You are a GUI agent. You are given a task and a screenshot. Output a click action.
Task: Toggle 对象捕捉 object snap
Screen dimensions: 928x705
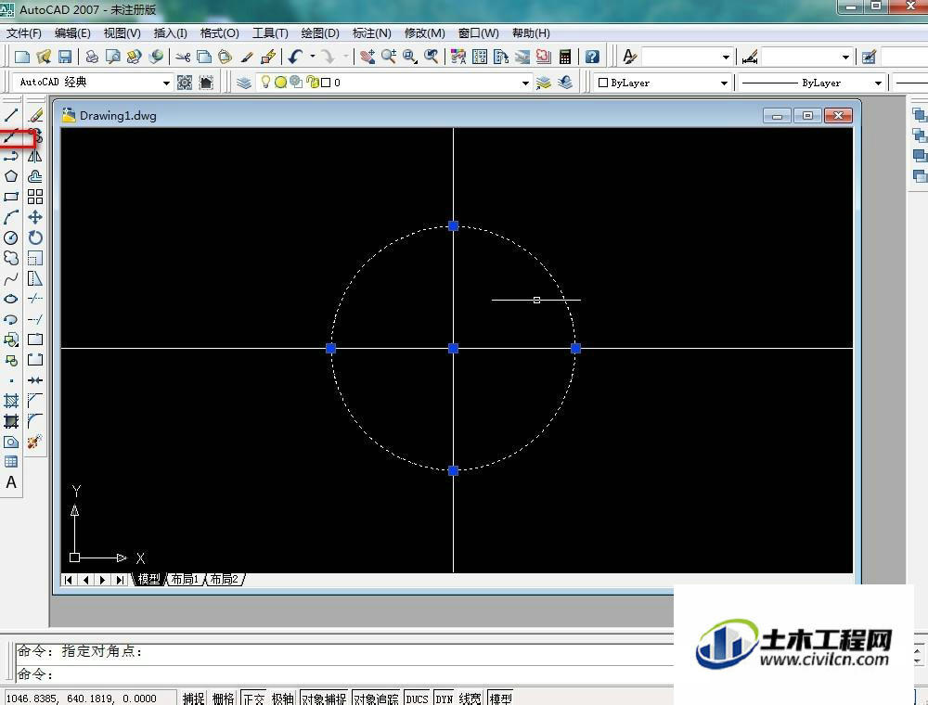(x=324, y=699)
